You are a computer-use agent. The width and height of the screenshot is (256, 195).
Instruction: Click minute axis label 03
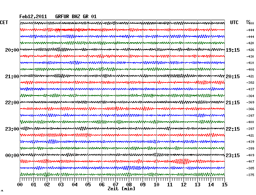[x=61, y=185]
